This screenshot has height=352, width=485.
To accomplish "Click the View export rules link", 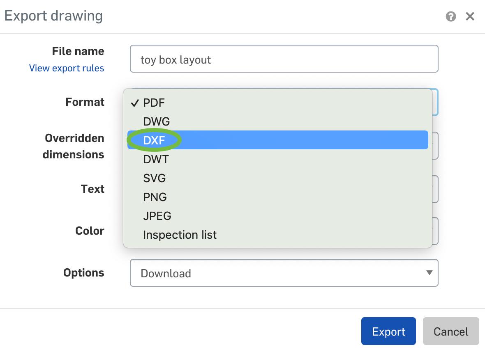I will tap(67, 68).
